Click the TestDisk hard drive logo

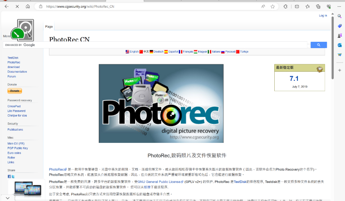click(x=23, y=30)
